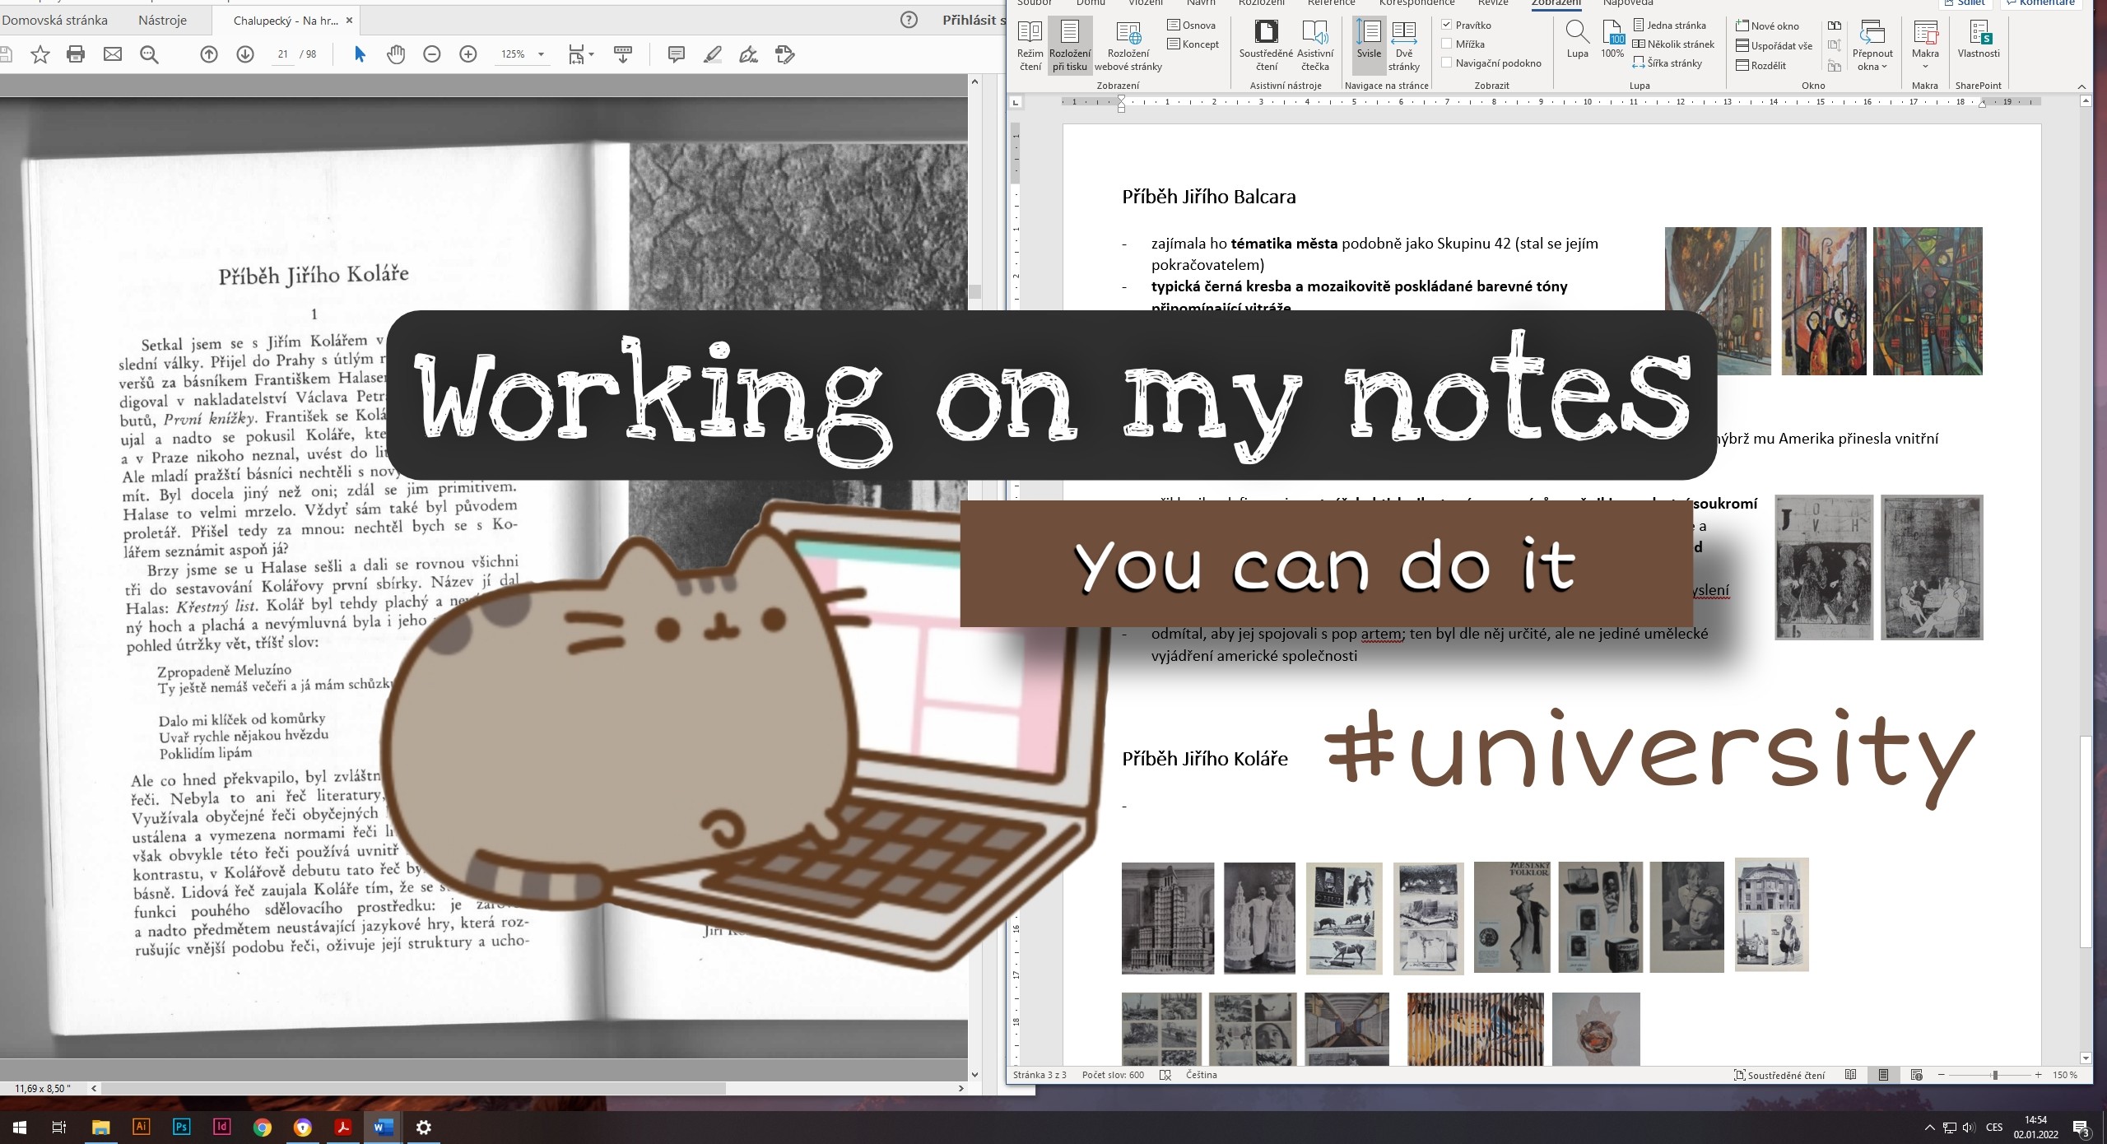The image size is (2107, 1144).
Task: Click Uspořádat vše windows button
Action: click(x=1774, y=45)
